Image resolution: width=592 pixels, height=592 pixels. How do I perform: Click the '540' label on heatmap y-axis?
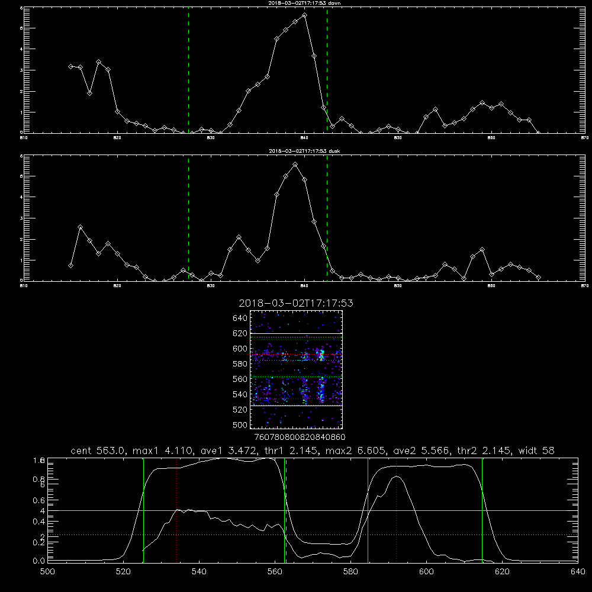[240, 394]
